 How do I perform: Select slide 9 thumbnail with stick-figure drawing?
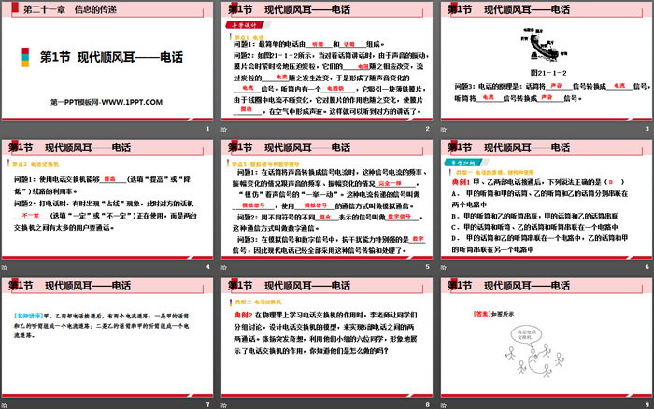click(x=545, y=336)
